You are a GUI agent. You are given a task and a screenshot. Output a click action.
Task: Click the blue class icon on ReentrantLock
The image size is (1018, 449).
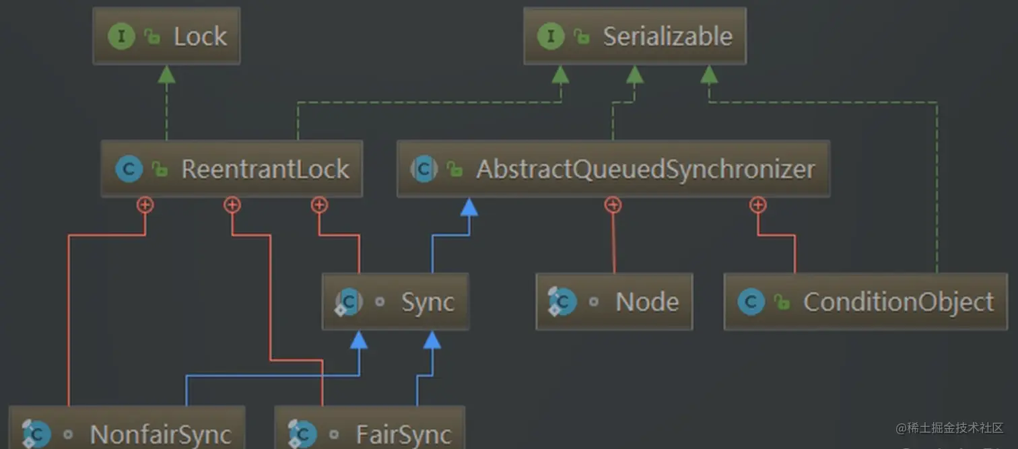pos(129,169)
